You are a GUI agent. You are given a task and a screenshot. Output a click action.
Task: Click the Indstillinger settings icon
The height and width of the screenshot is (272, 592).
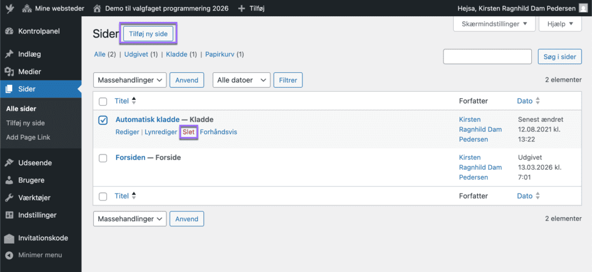click(x=9, y=215)
